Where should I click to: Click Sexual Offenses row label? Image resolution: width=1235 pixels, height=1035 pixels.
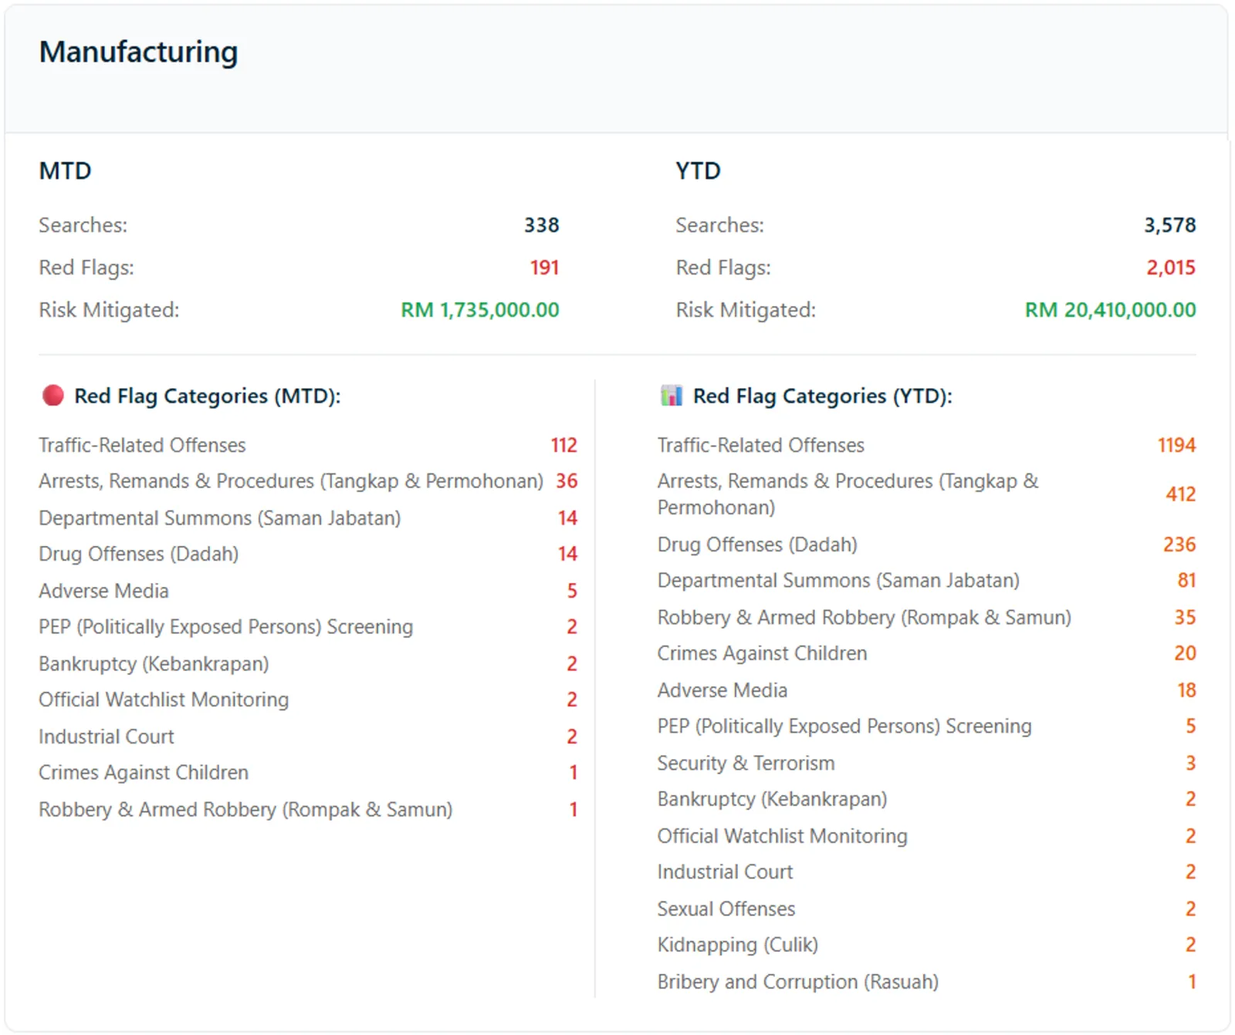(x=726, y=909)
